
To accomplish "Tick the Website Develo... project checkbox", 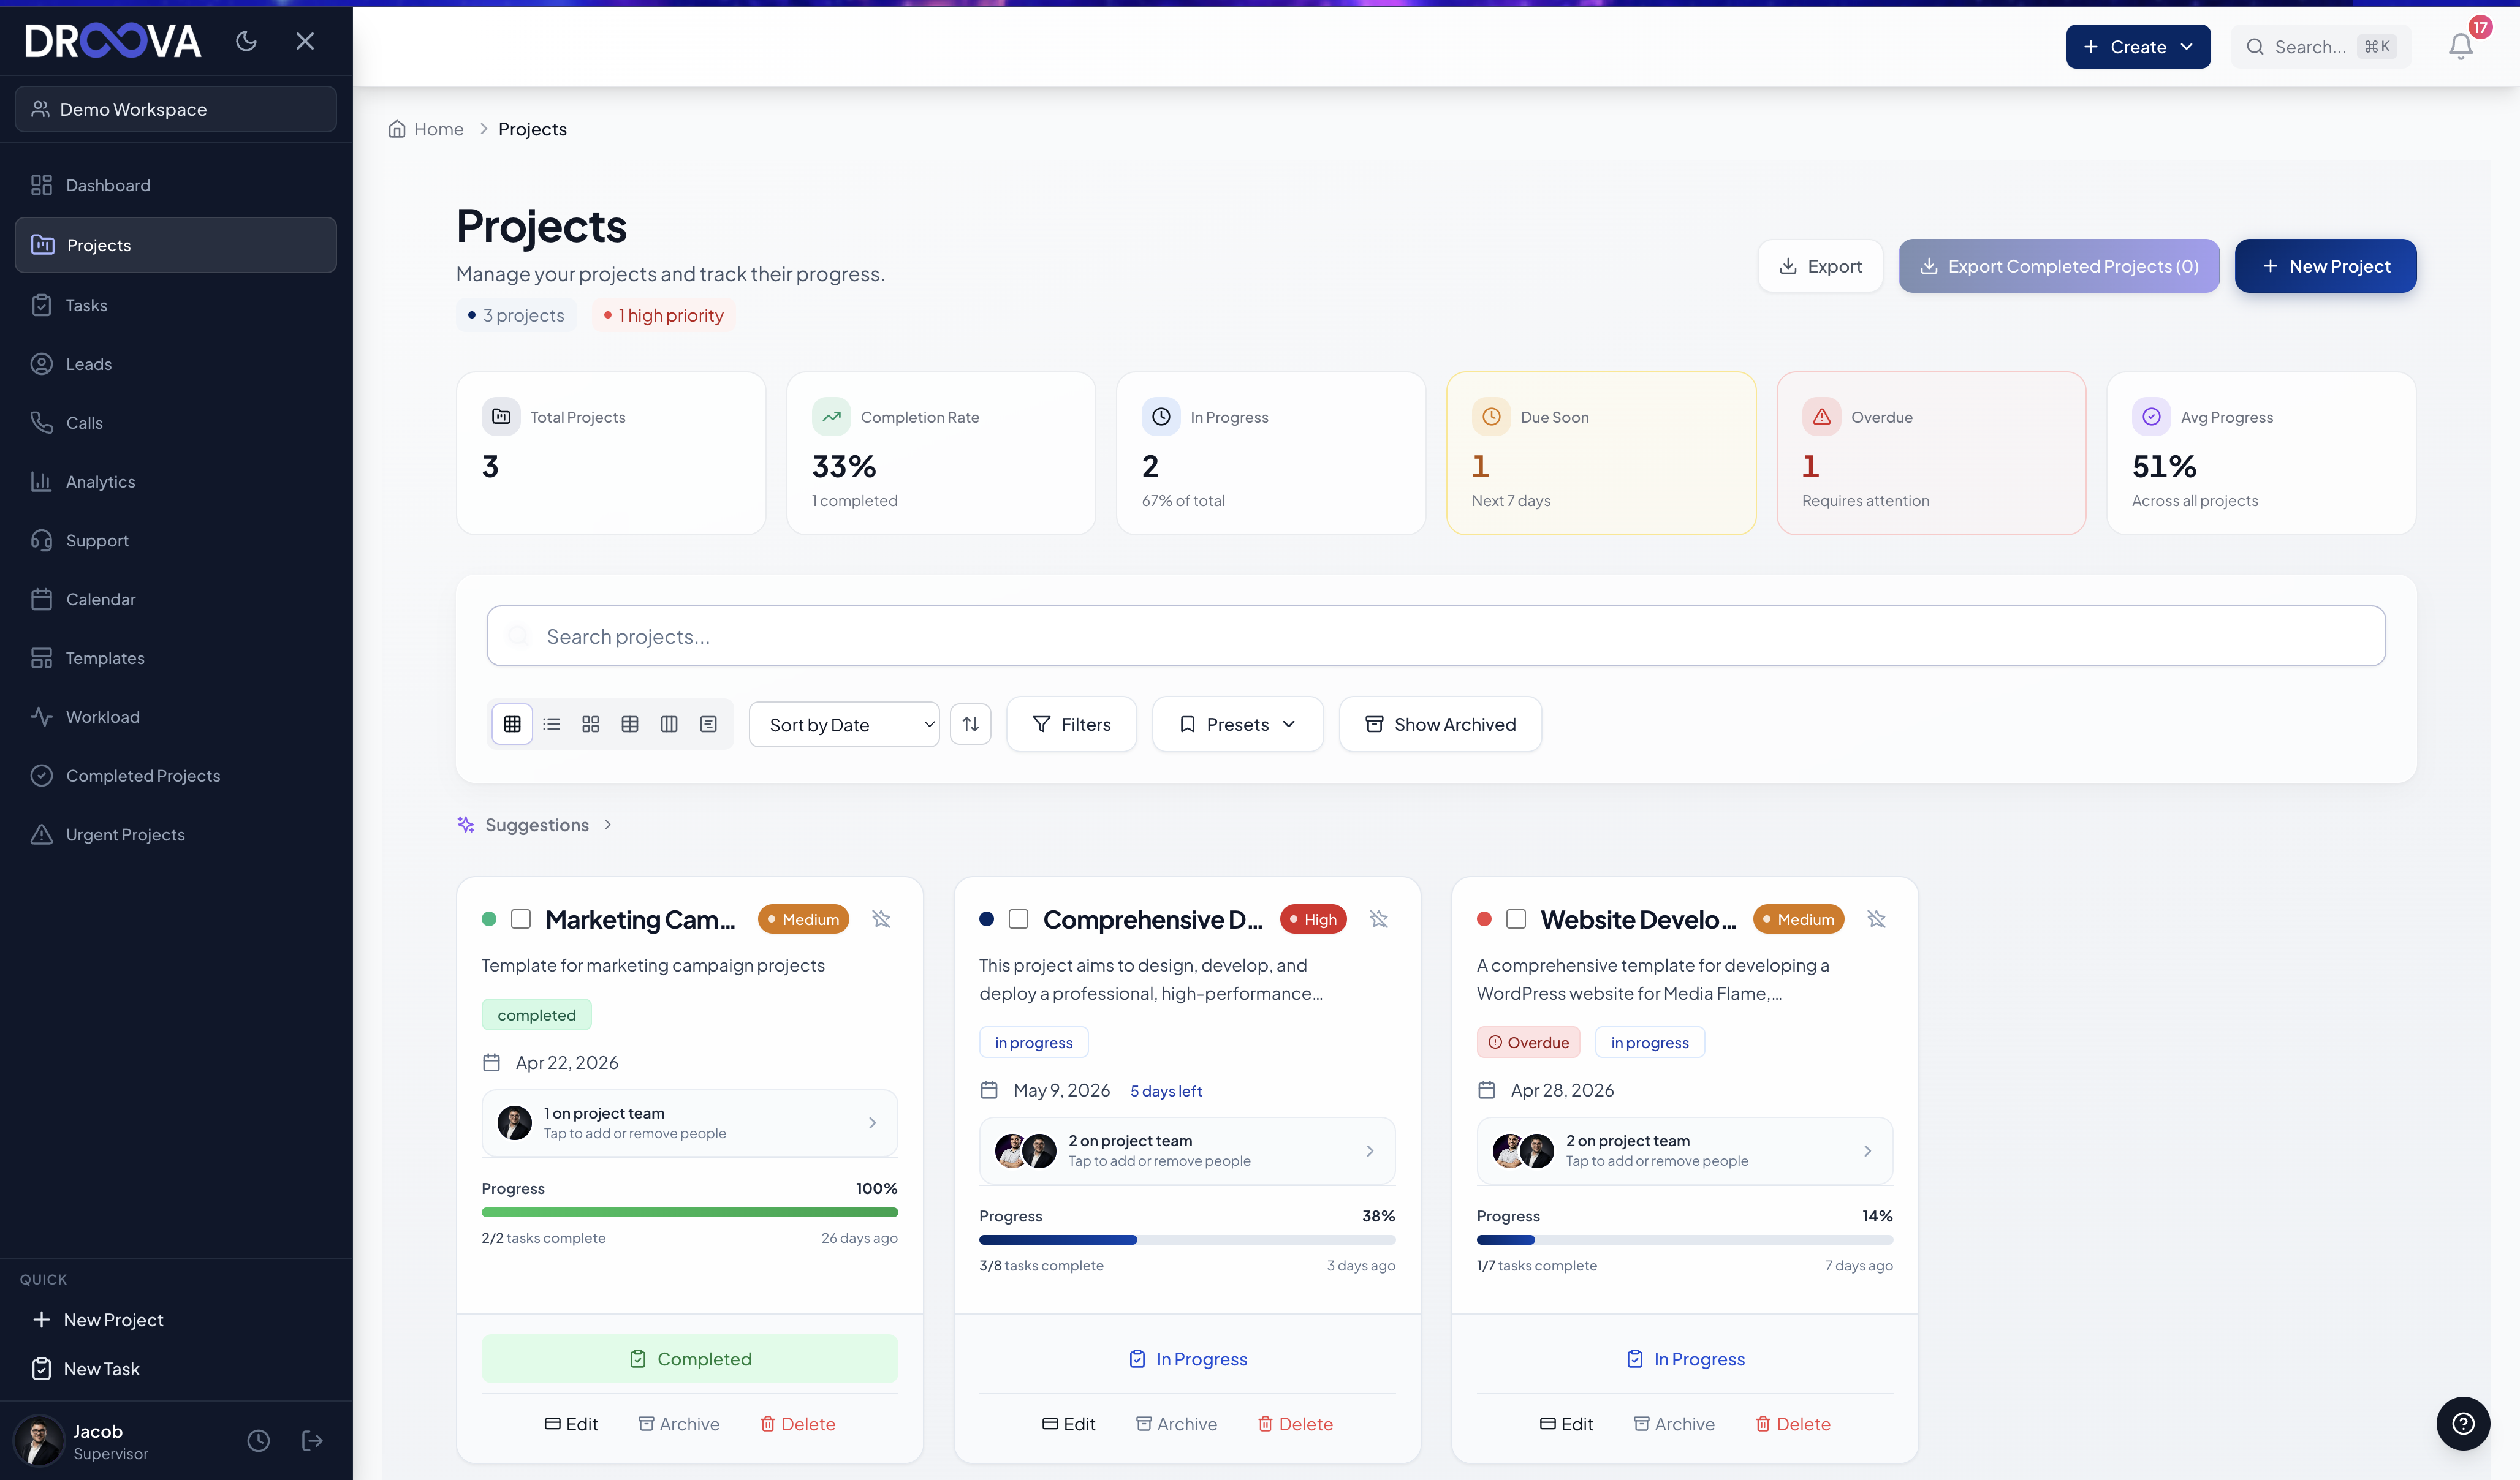I will pos(1516,918).
